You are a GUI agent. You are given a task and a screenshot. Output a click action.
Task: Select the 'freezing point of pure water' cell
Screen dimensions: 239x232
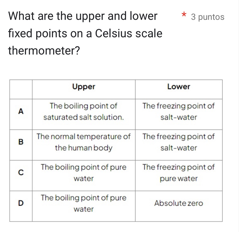coord(179,173)
